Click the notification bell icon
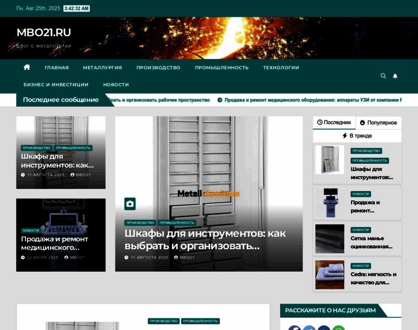 [395, 76]
